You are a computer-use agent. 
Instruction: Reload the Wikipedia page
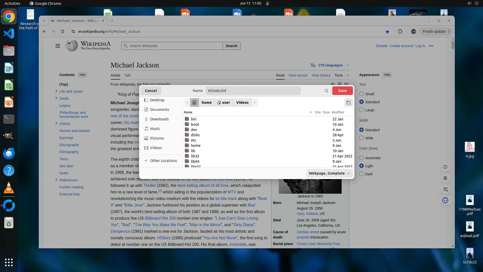click(x=62, y=31)
